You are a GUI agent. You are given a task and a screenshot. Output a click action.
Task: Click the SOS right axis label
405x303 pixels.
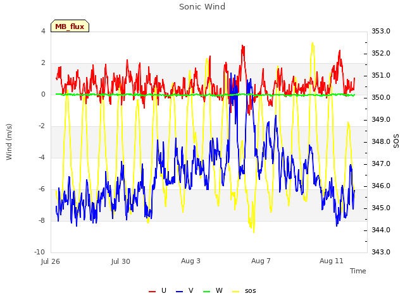(396, 141)
